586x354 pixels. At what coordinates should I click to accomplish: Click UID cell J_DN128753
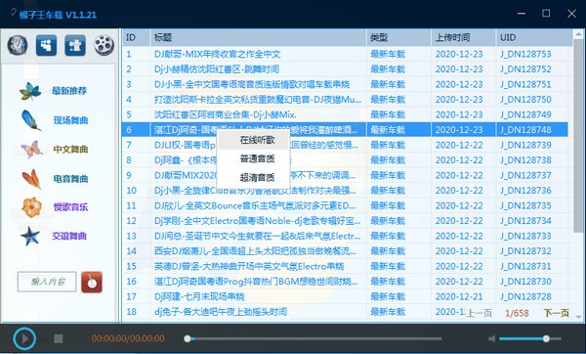tap(525, 54)
